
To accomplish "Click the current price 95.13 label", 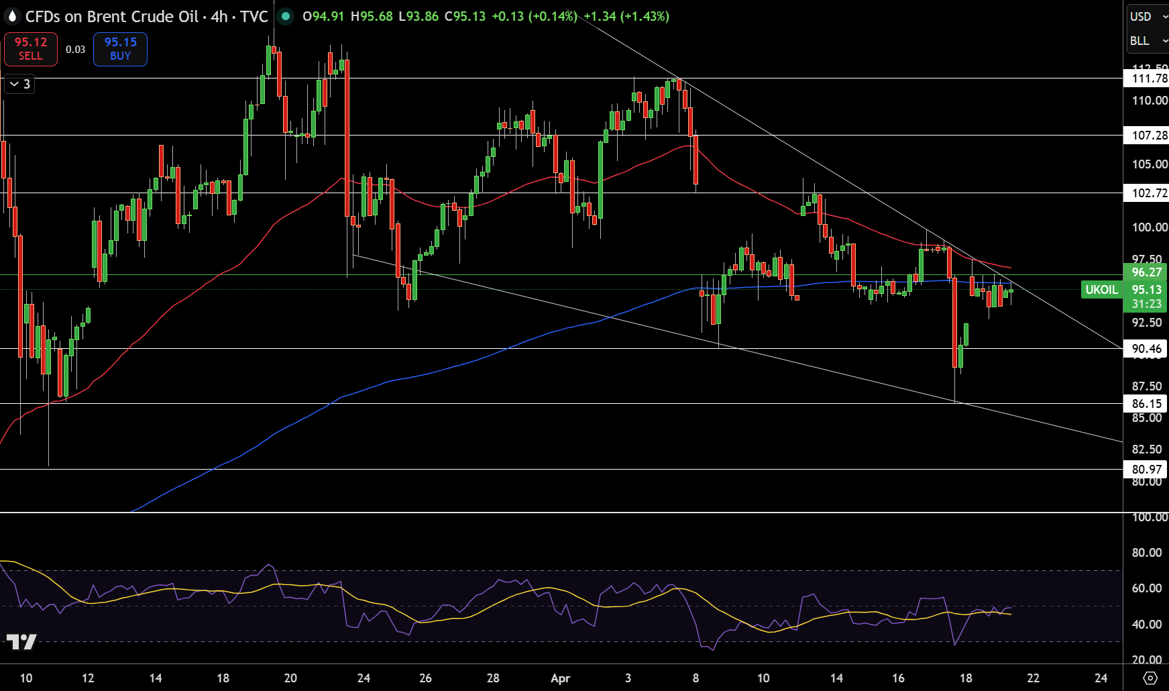I will (x=1146, y=290).
